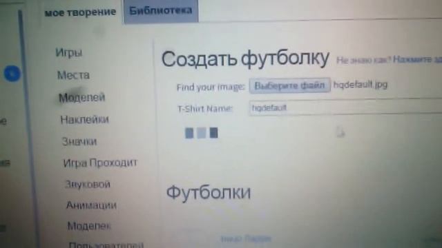This screenshot has width=442, height=248.
Task: Focus the T-Shirt Name input field
Action: tap(345, 107)
